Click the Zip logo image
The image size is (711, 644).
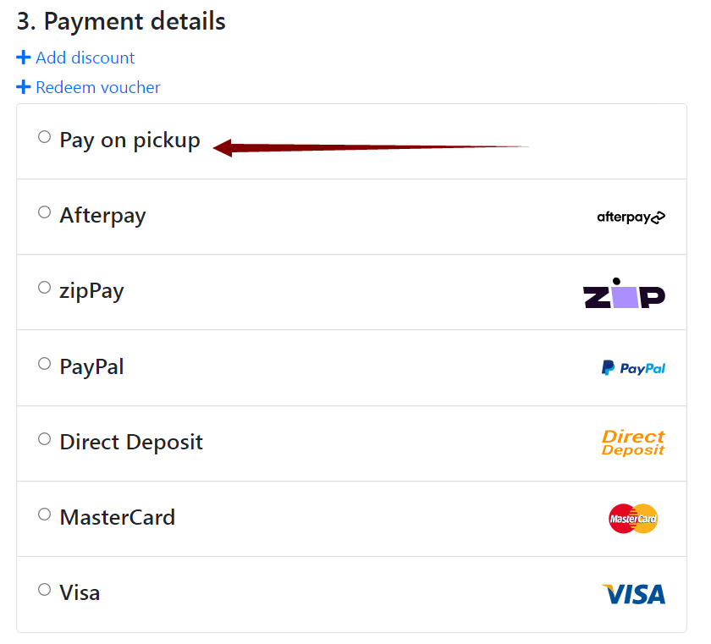click(x=624, y=293)
